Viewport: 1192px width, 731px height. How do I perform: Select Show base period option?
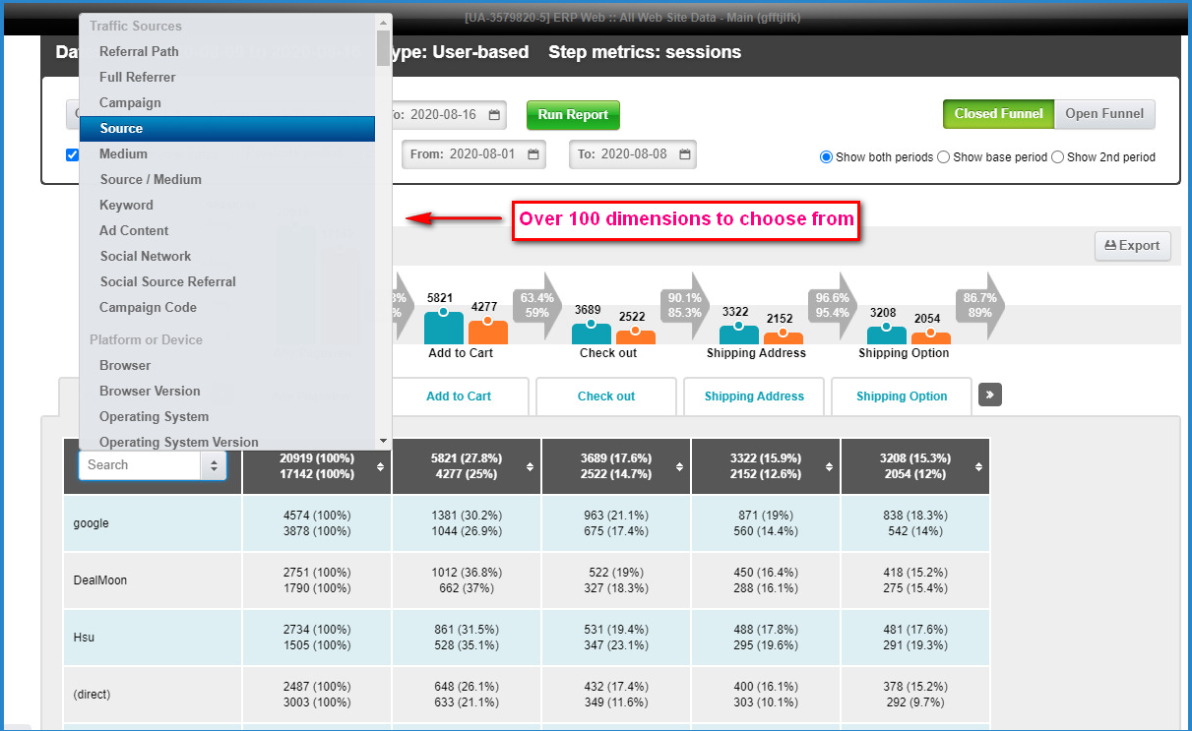click(x=943, y=157)
